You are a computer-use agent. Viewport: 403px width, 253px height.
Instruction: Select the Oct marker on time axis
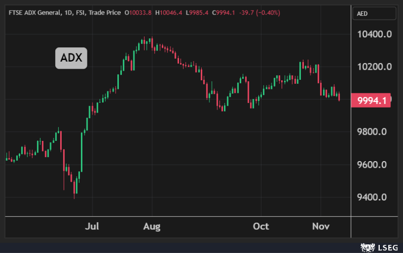[x=261, y=226]
